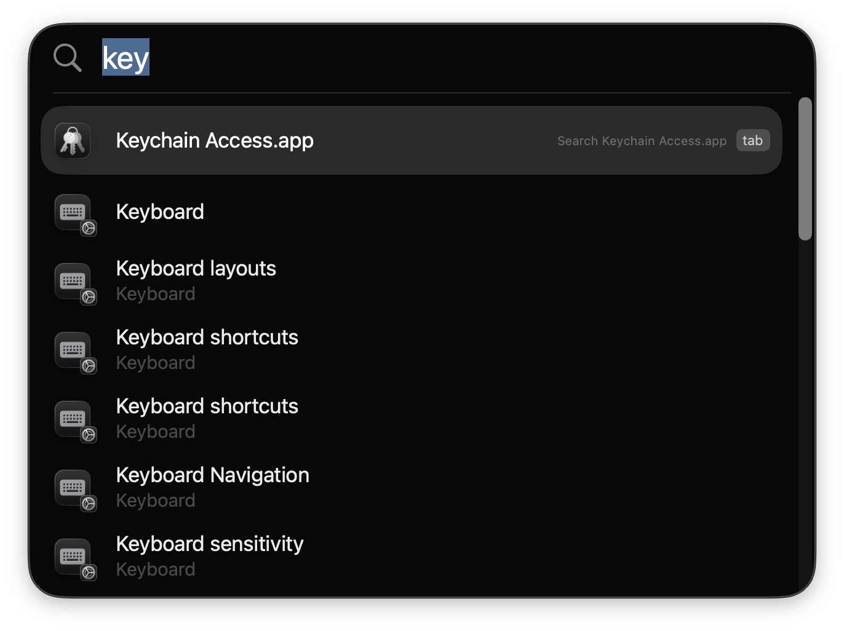Screen dimensions: 844x631
Task: Click the magnifying glass search icon
Action: point(67,57)
